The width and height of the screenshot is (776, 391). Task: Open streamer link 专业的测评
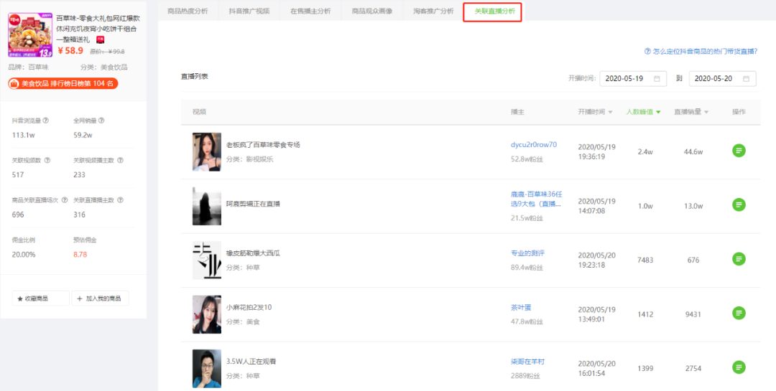(527, 253)
